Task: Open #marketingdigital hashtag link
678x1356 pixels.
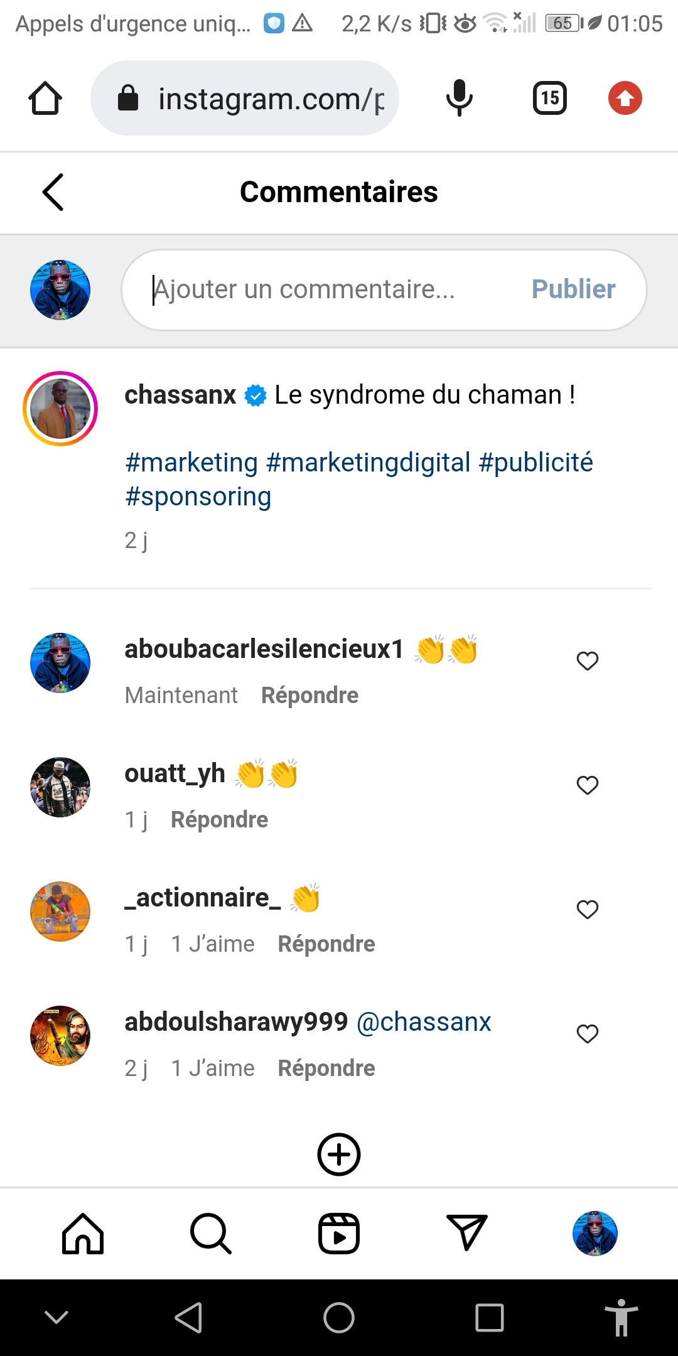Action: pos(369,463)
